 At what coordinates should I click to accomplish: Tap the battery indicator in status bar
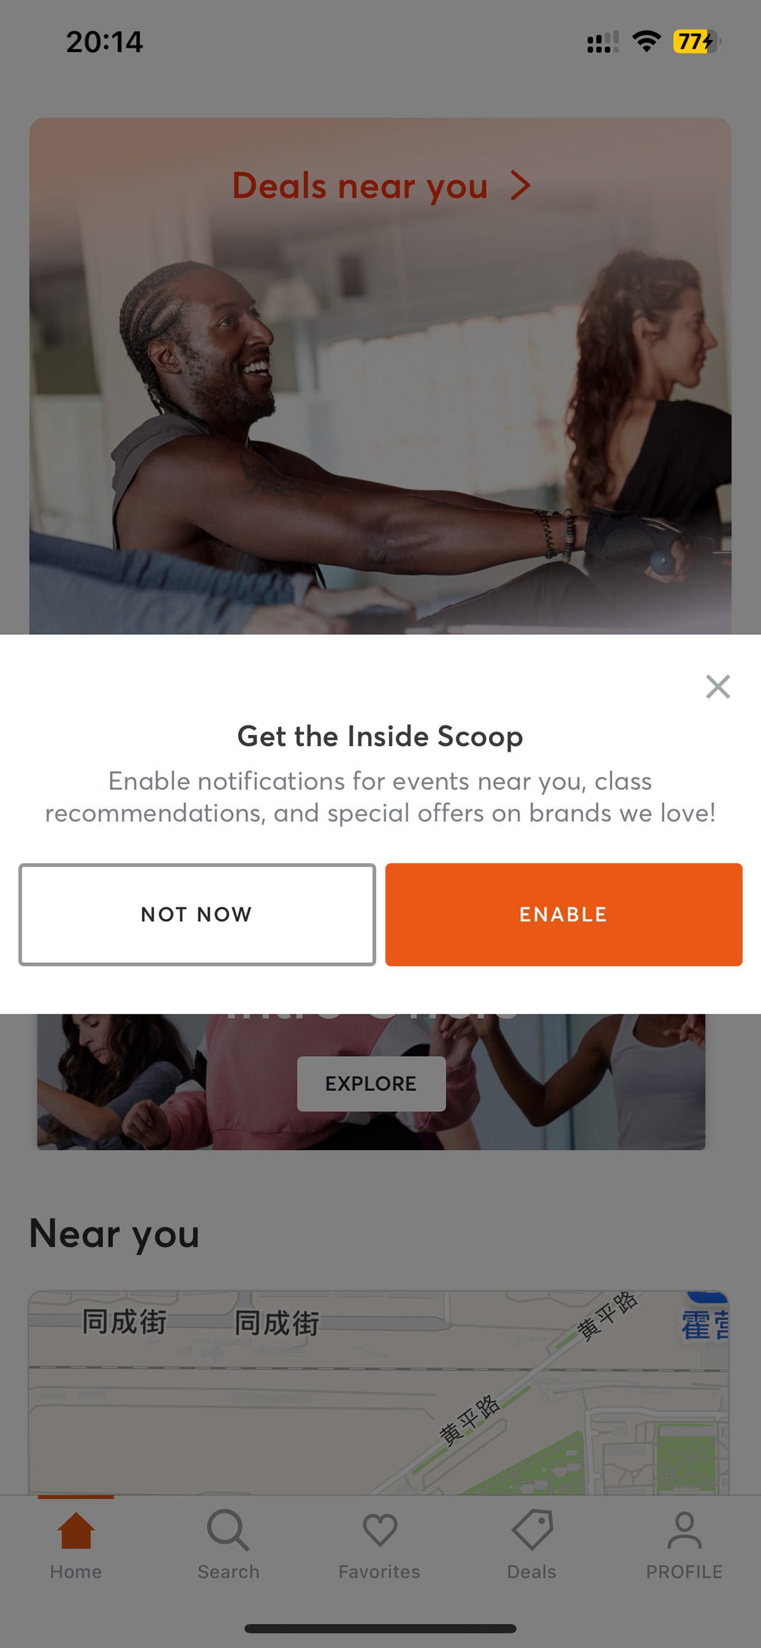pos(697,42)
